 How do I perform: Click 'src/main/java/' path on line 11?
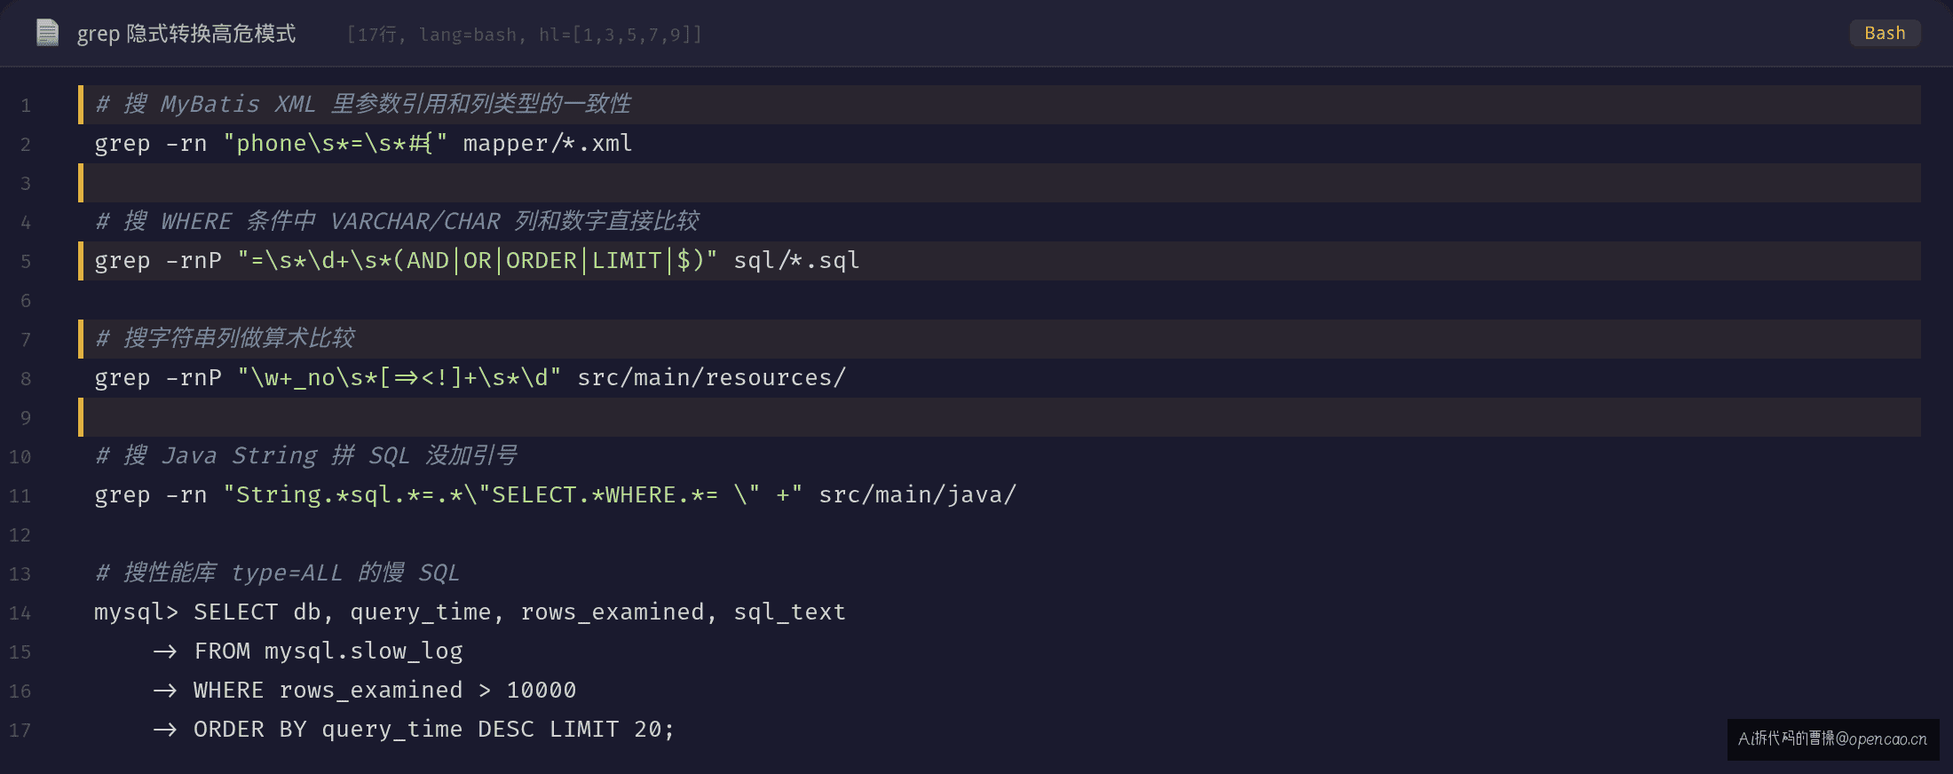tap(917, 495)
